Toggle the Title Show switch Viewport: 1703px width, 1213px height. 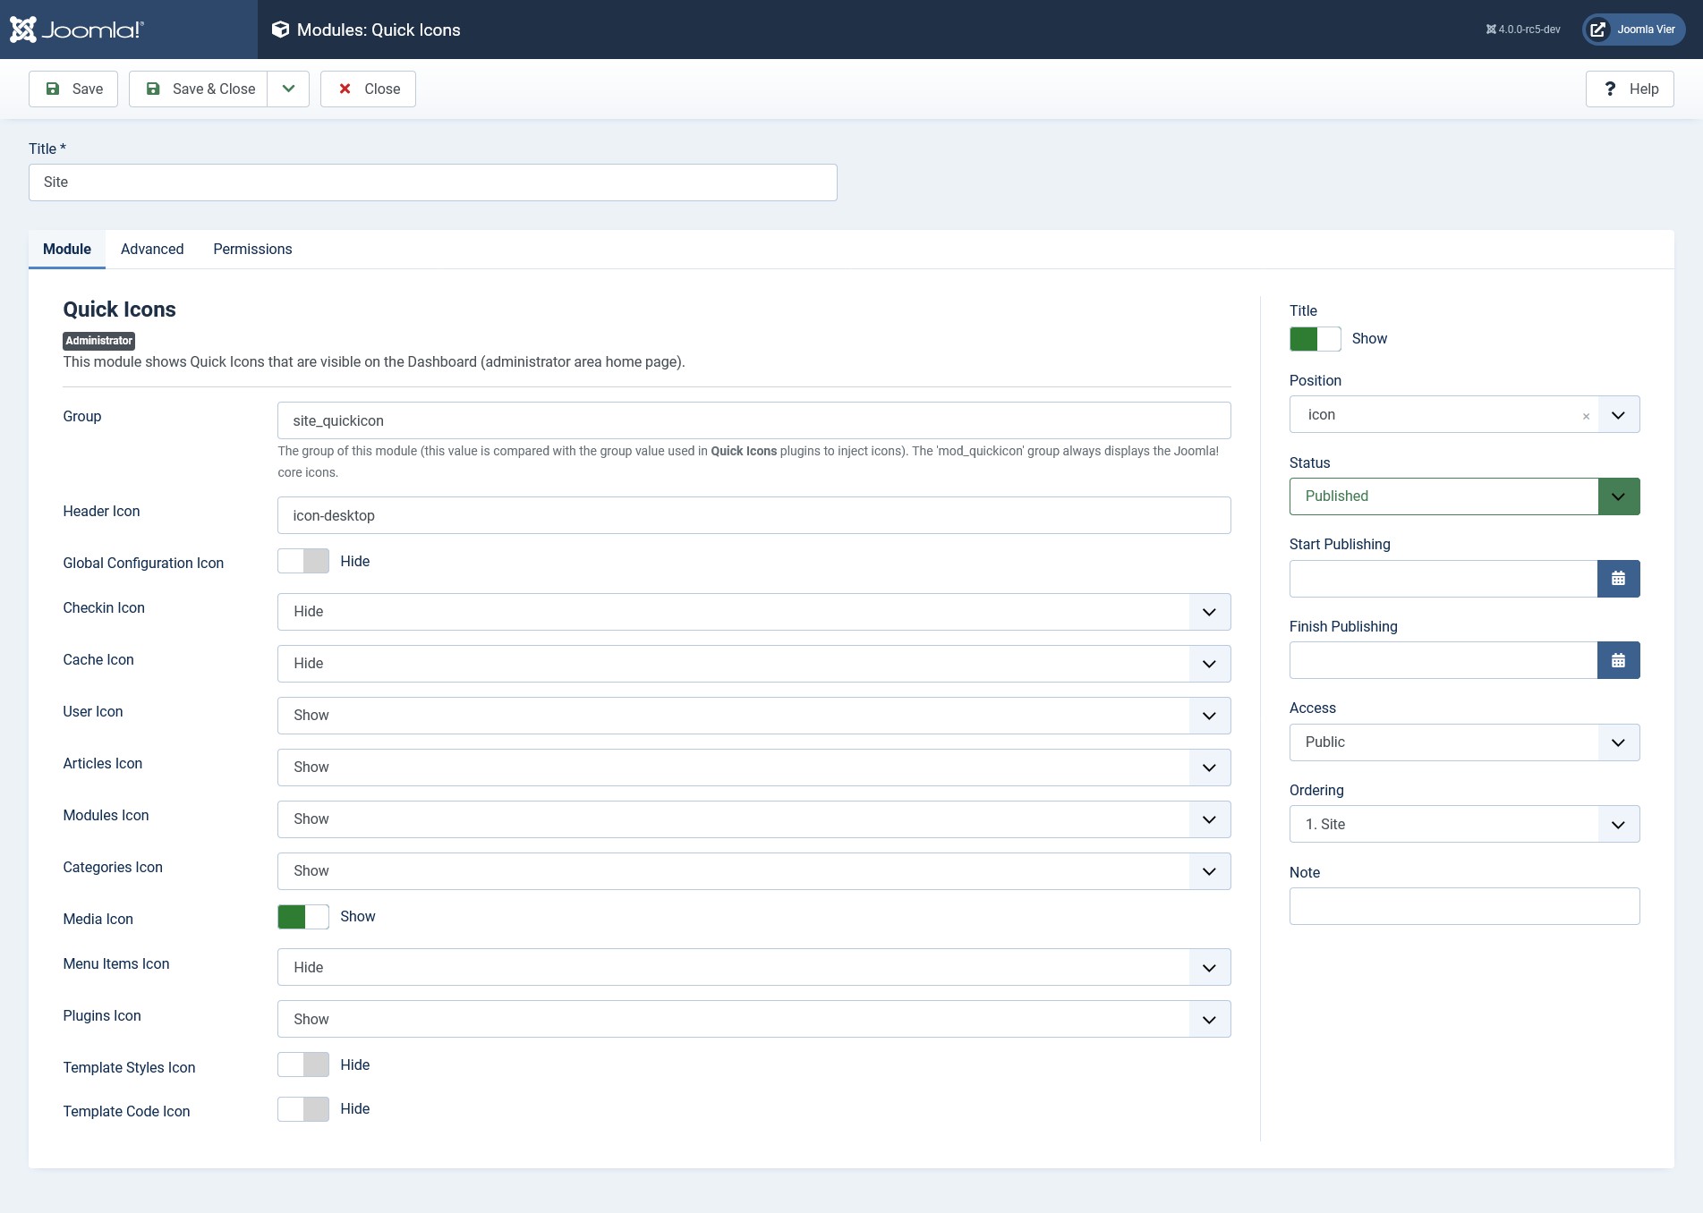pos(1315,339)
